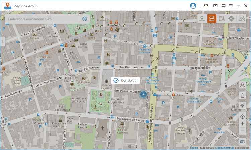Open the user account profile icon

193,6
